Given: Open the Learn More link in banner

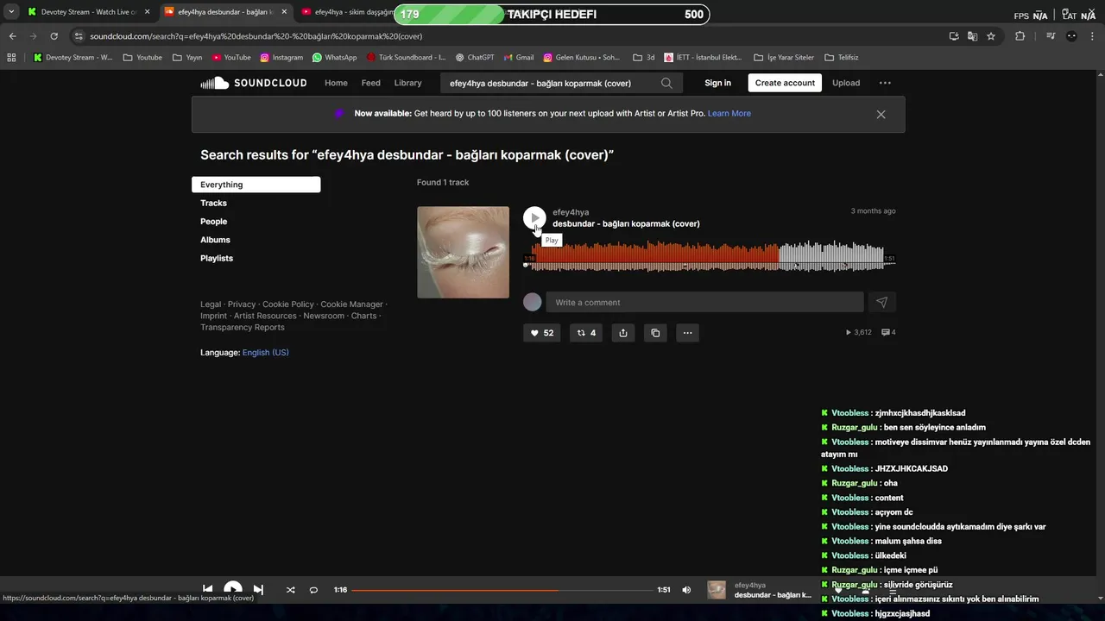Looking at the screenshot, I should click(729, 113).
